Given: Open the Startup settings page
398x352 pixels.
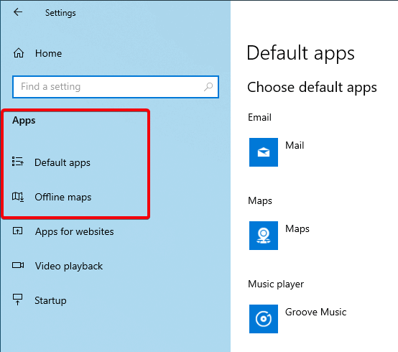Looking at the screenshot, I should point(50,300).
